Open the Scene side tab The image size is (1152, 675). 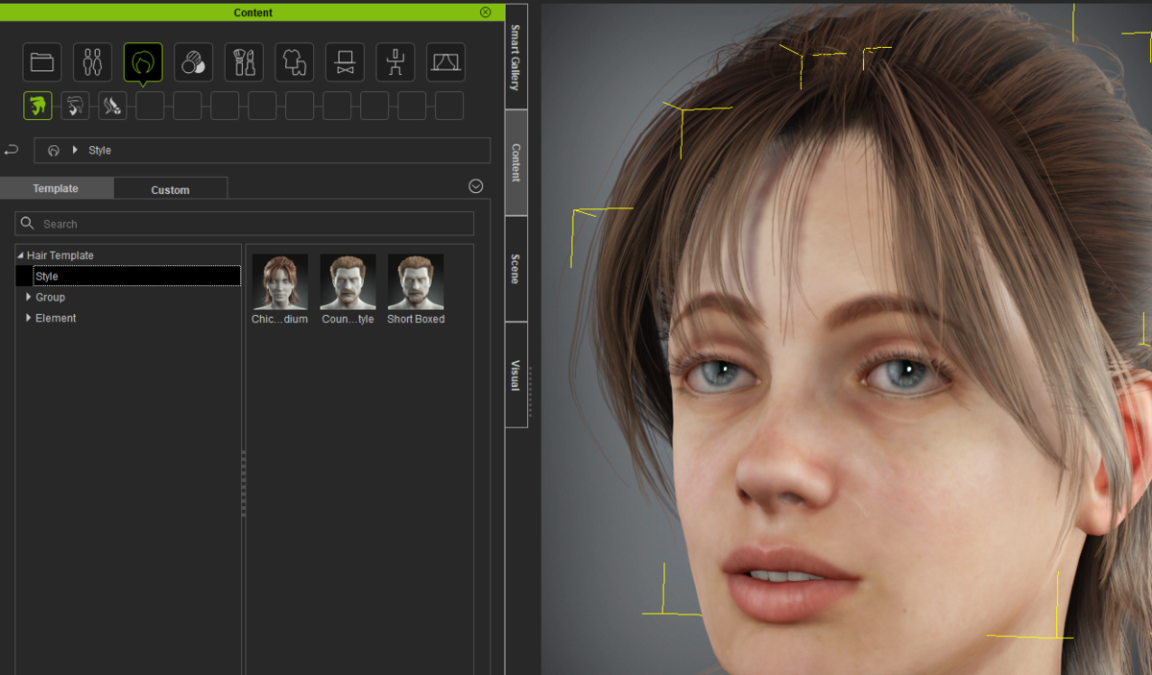[516, 269]
